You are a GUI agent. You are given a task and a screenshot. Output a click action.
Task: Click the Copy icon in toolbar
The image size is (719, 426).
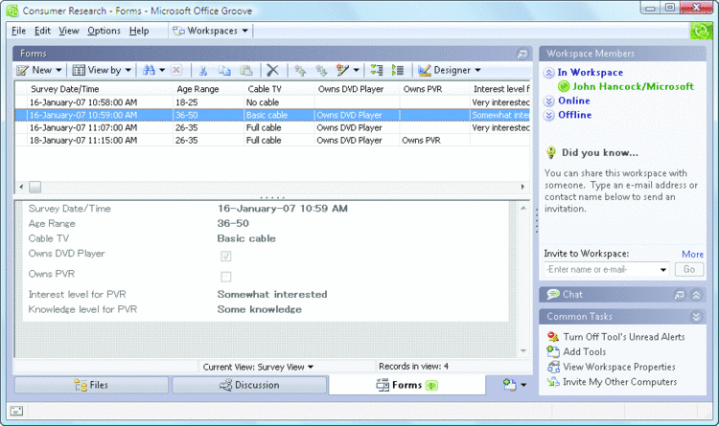tap(224, 70)
